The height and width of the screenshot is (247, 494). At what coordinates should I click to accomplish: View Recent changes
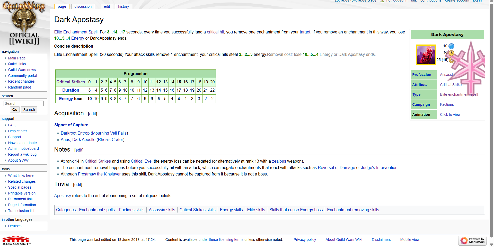click(x=21, y=81)
